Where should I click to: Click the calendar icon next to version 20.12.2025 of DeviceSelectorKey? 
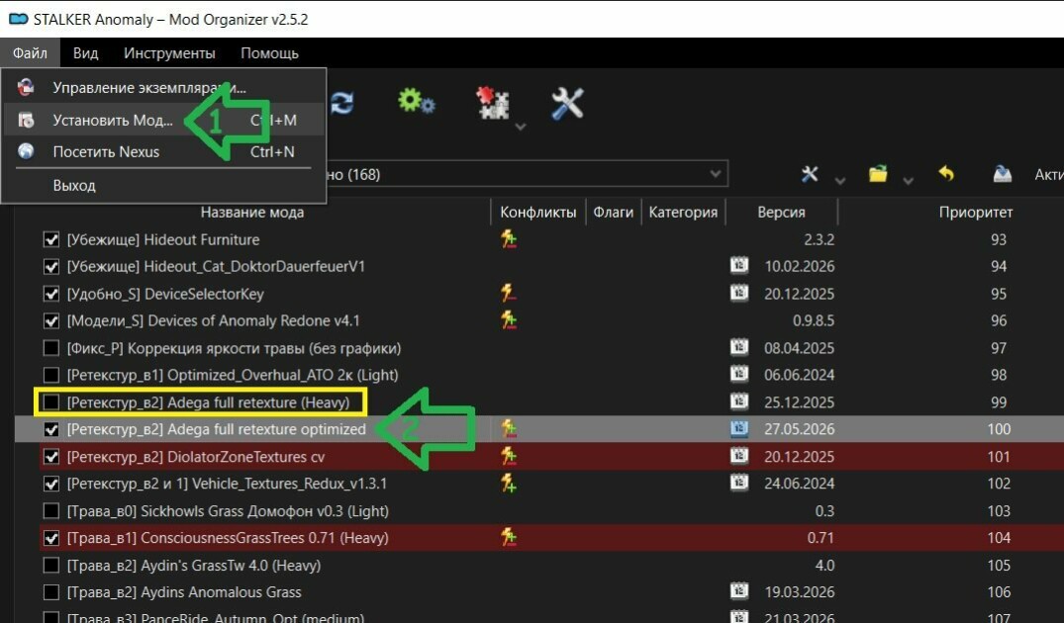coord(739,292)
